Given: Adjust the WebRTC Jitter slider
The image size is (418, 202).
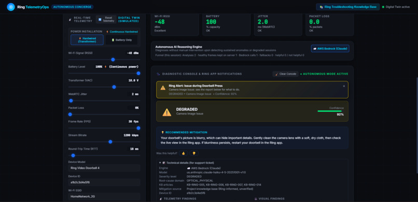Looking at the screenshot, I should click(104, 100).
